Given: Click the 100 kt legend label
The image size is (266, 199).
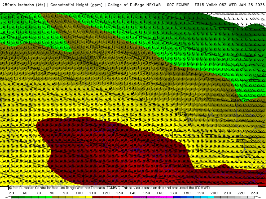Looking at the screenshot, I should tap(79, 193).
